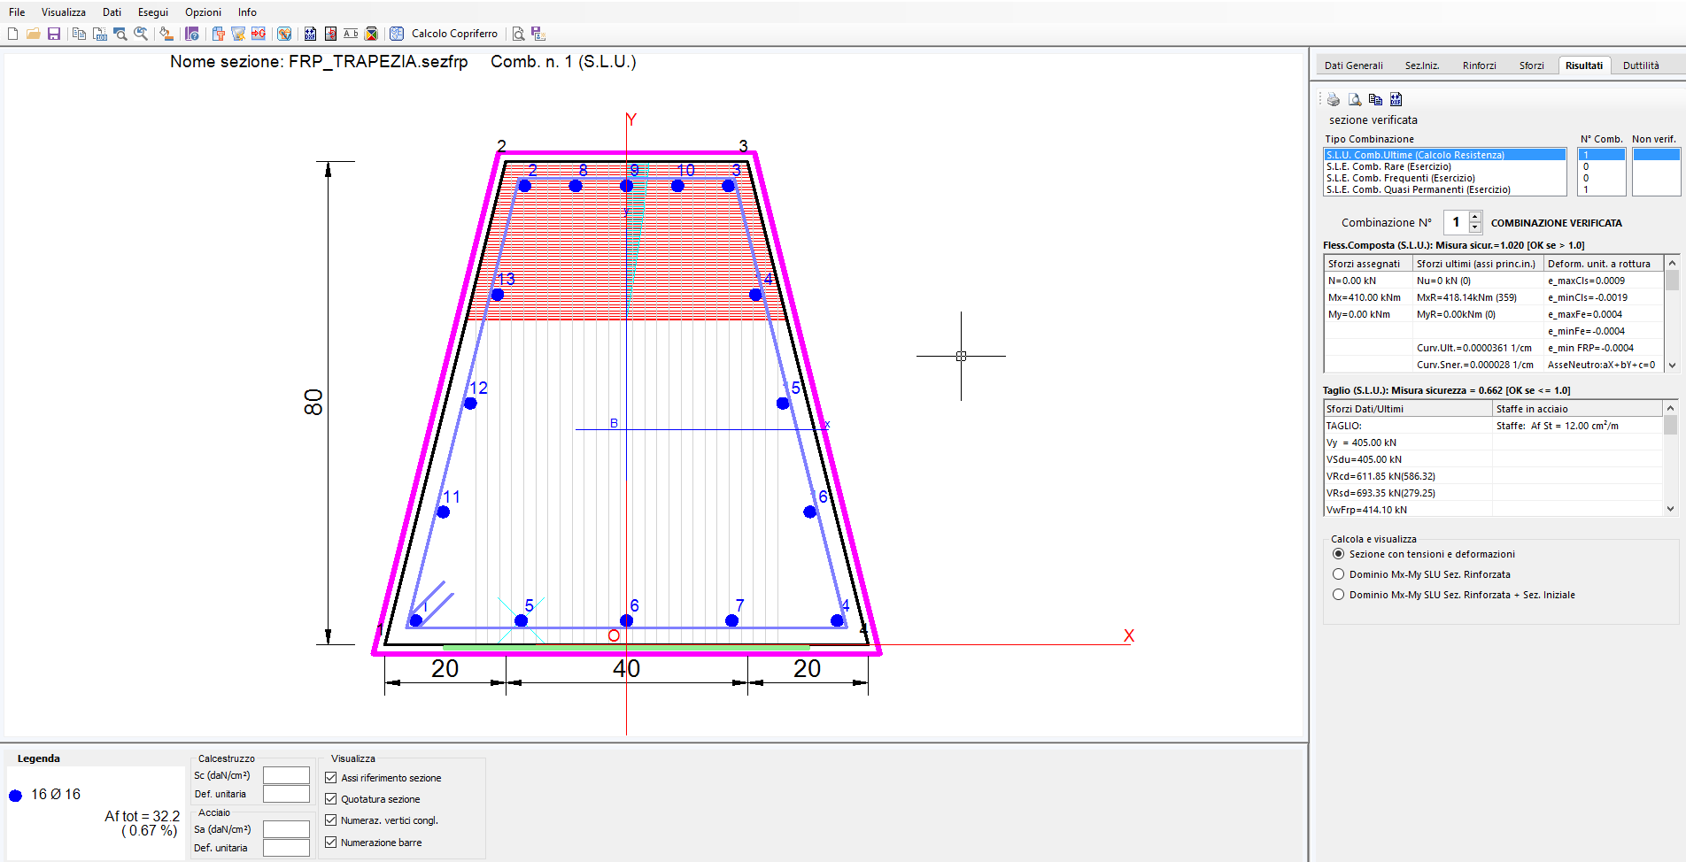Viewport: 1686px width, 862px height.
Task: Select Sezione con tensioni e deformazioni radio
Action: 1339,554
